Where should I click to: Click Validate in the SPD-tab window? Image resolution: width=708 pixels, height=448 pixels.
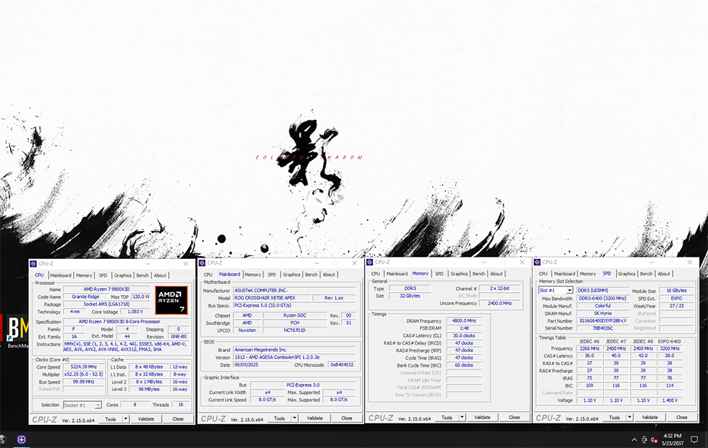click(x=649, y=418)
